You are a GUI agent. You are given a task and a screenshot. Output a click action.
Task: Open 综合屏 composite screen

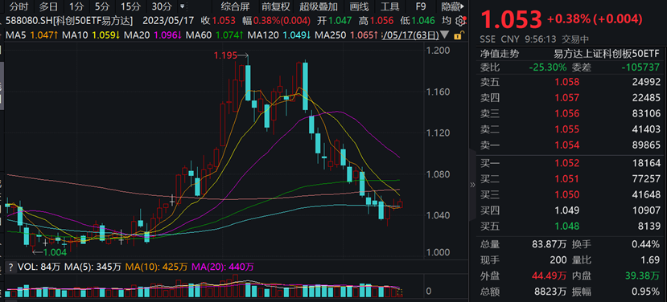click(235, 6)
